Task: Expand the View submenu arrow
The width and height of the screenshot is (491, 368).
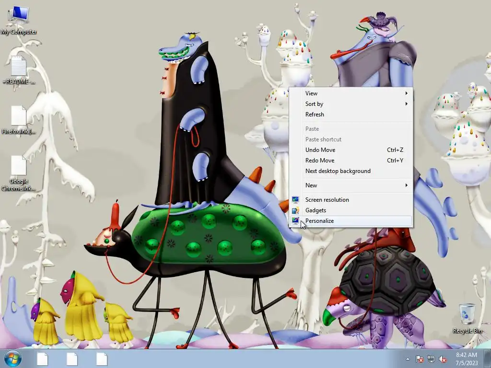Action: coord(407,93)
